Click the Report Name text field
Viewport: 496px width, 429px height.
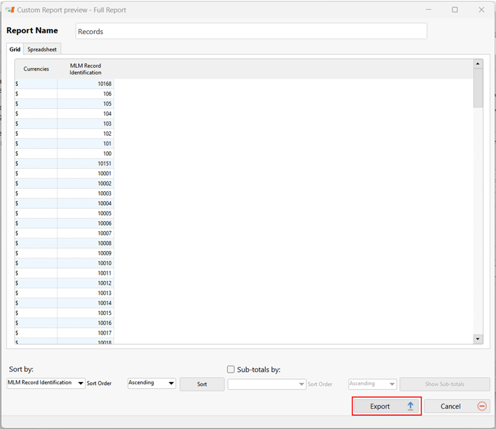tap(250, 31)
